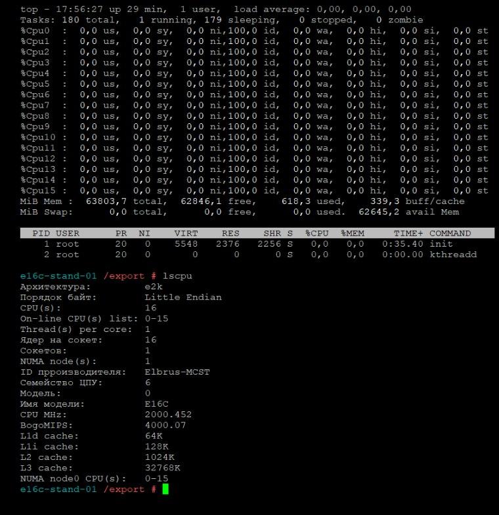Click the PID column header
This screenshot has width=499, height=515.
click(x=41, y=234)
